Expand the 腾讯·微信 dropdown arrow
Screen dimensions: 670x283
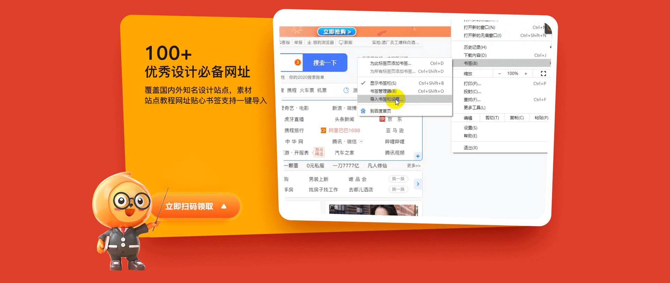point(362,141)
